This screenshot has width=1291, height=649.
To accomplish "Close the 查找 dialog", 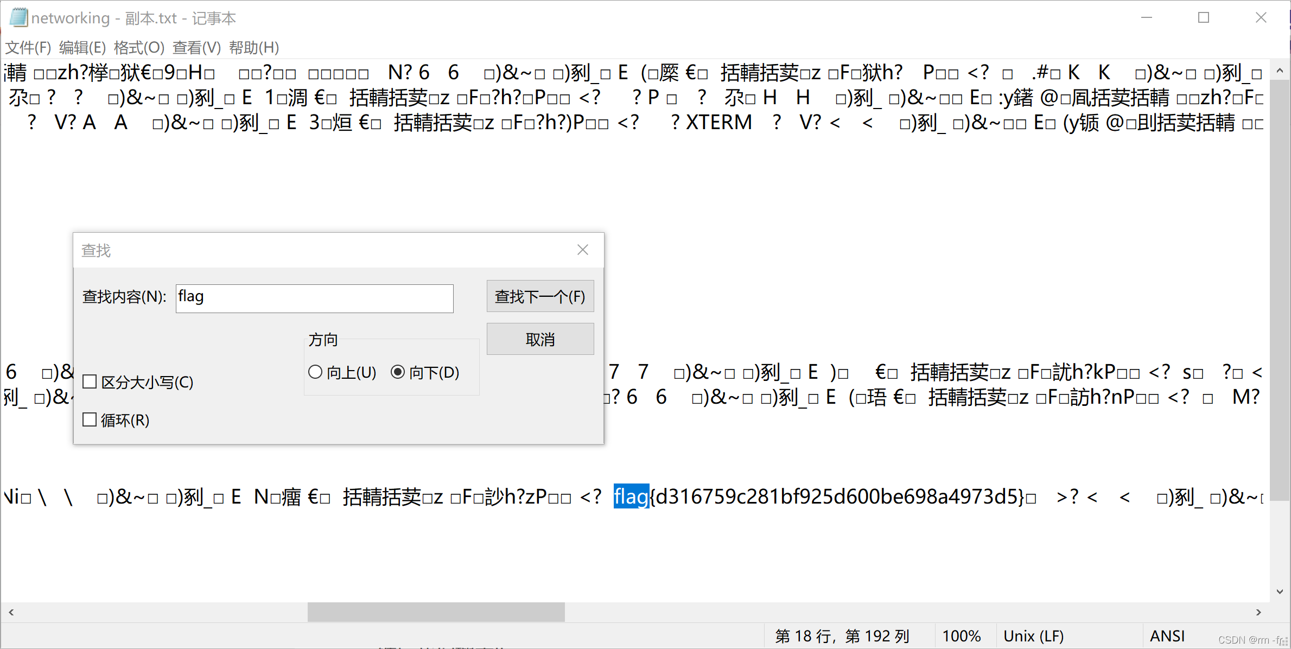I will (x=582, y=250).
